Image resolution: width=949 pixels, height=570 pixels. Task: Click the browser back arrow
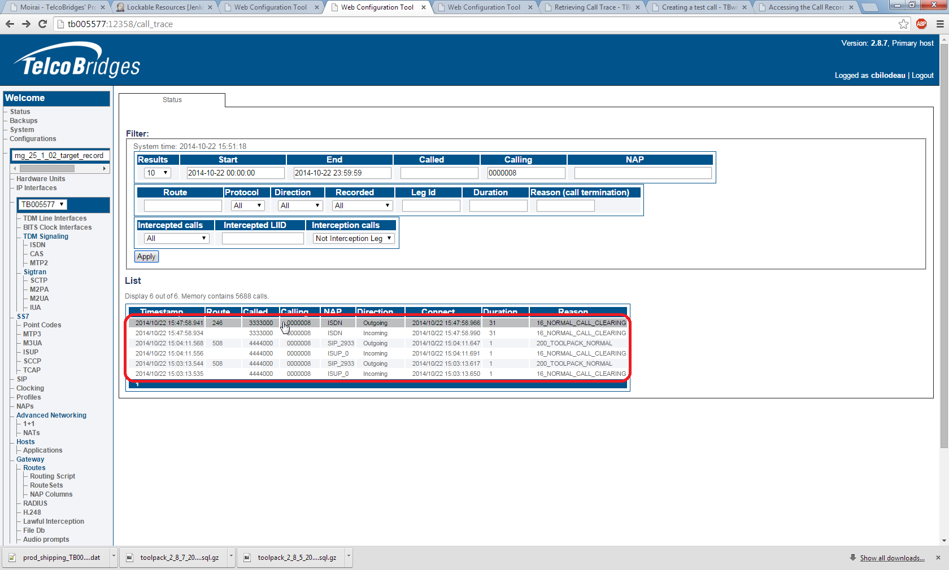point(10,24)
